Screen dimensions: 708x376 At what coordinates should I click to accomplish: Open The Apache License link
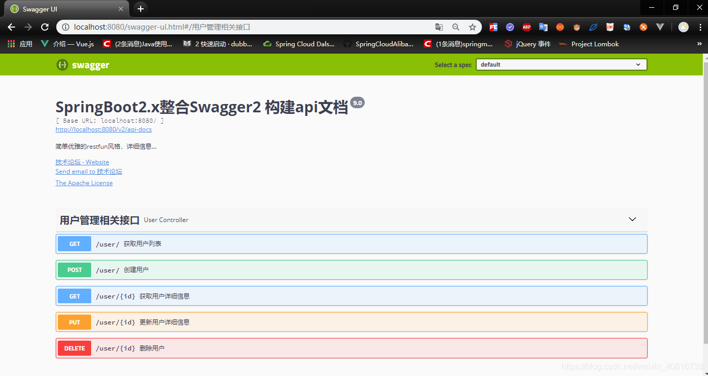tap(84, 183)
